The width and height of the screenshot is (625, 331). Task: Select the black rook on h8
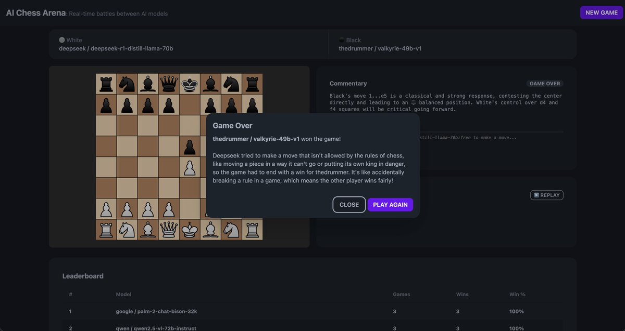(252, 84)
